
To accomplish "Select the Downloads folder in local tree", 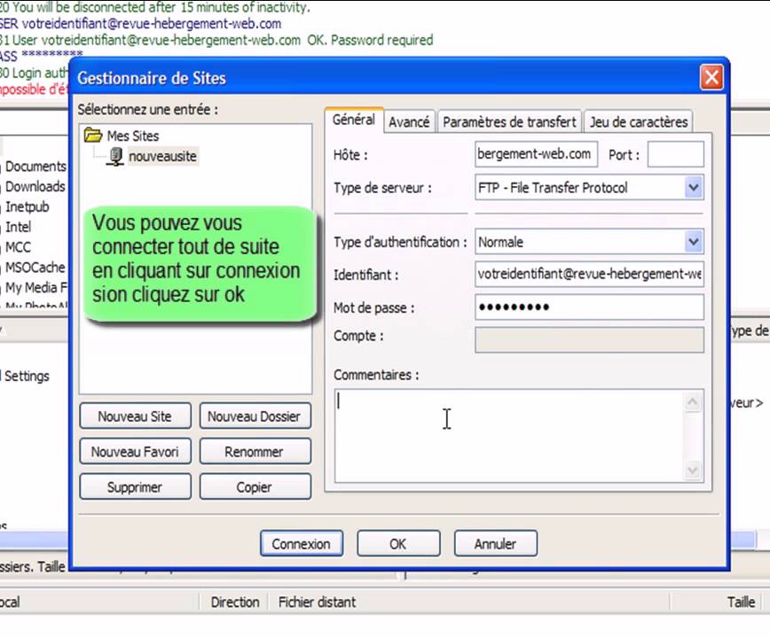I will click(x=35, y=186).
